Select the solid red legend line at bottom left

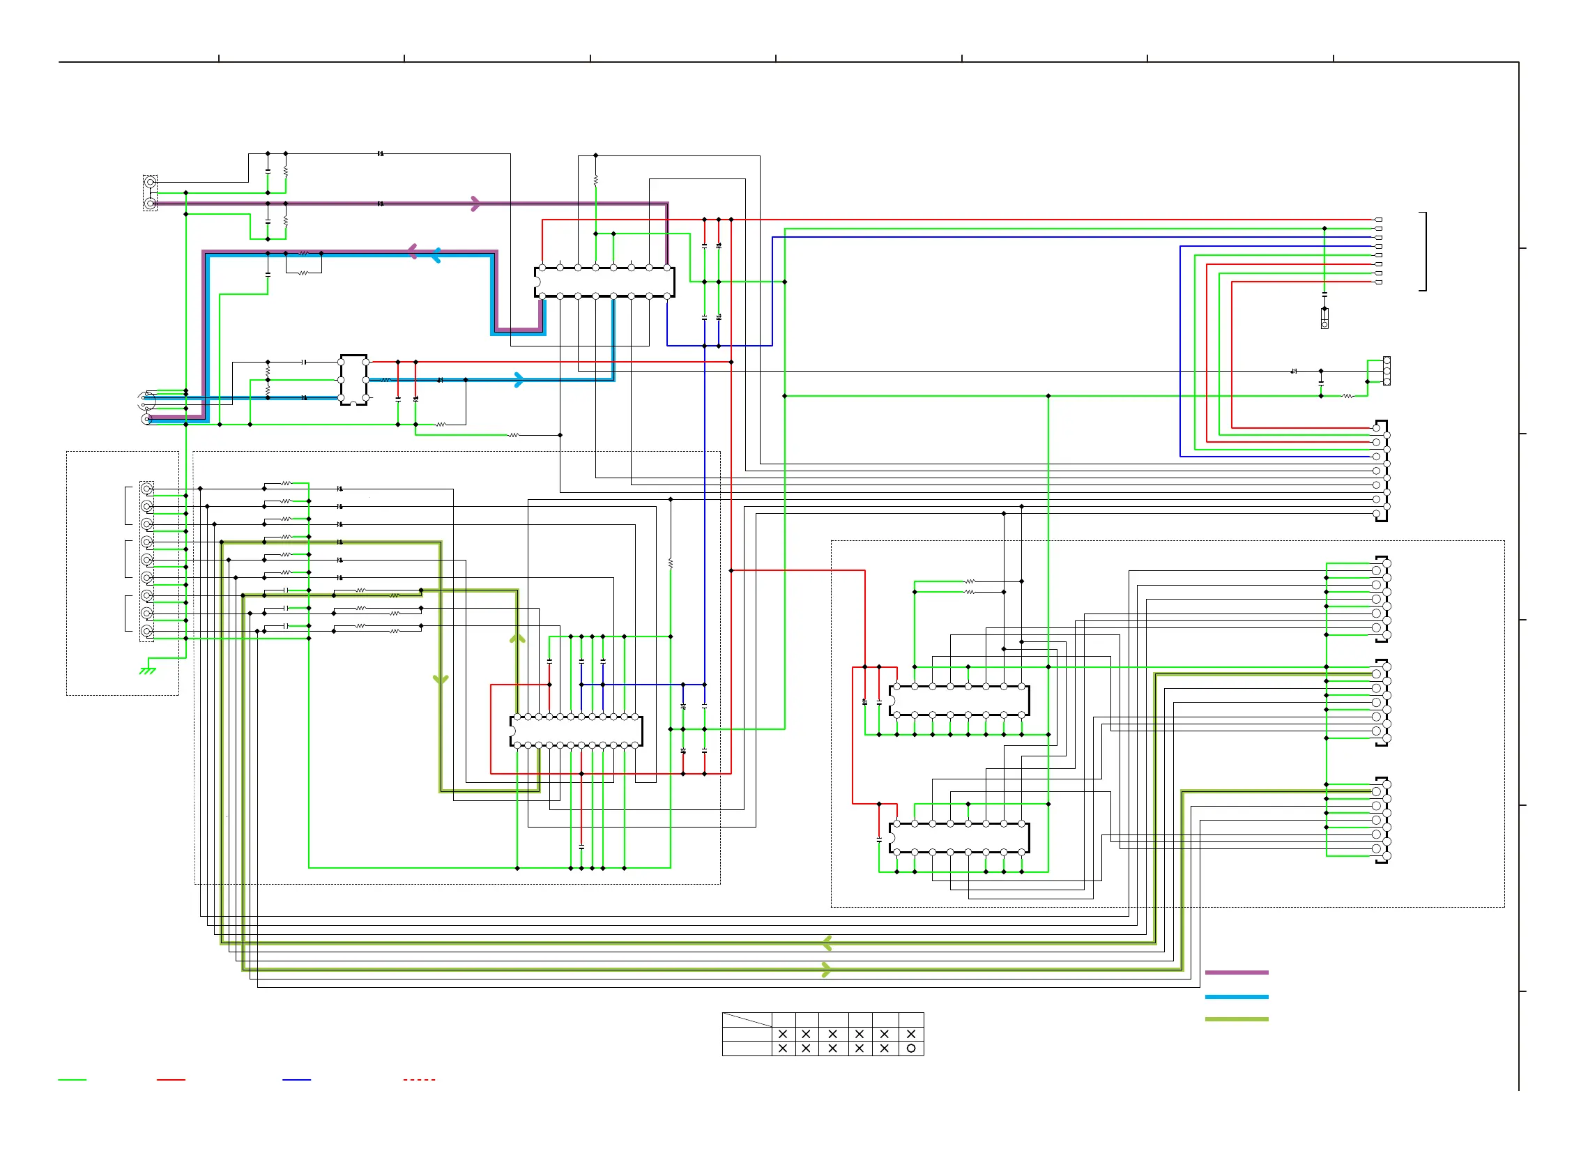click(171, 1079)
